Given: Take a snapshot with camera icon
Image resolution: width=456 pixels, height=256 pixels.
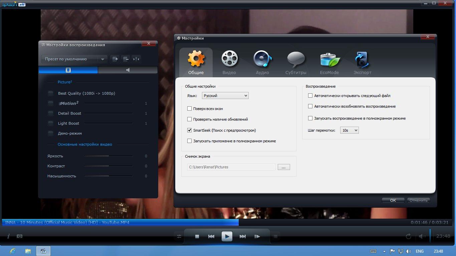Looking at the screenshot, I should click(20, 236).
